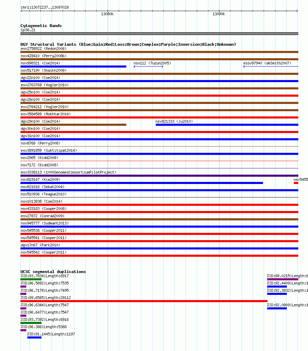The height and width of the screenshot is (351, 308).
Task: Open esv3891859 (Suktitipat2014) variant
Action: [x=49, y=150]
